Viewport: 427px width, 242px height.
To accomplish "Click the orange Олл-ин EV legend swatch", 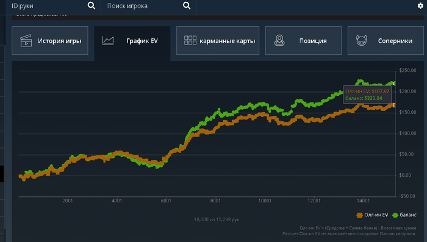I will click(359, 215).
